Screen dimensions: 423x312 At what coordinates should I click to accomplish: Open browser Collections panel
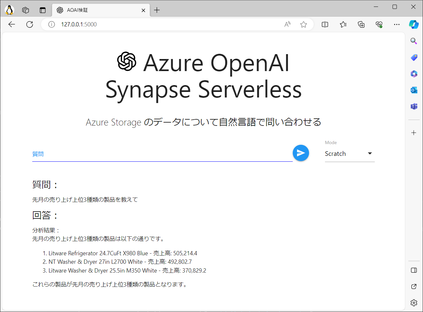click(361, 24)
